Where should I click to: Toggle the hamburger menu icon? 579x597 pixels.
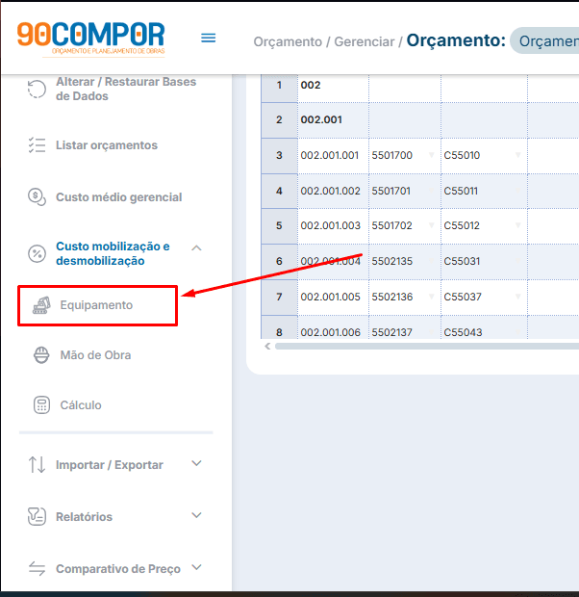(208, 38)
